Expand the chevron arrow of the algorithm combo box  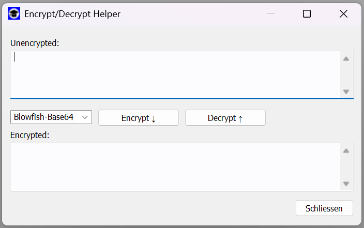pos(85,117)
